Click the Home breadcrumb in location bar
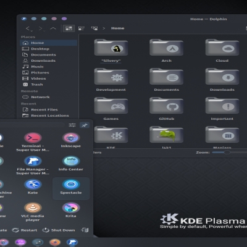The width and height of the screenshot is (247, 247). pos(118,28)
